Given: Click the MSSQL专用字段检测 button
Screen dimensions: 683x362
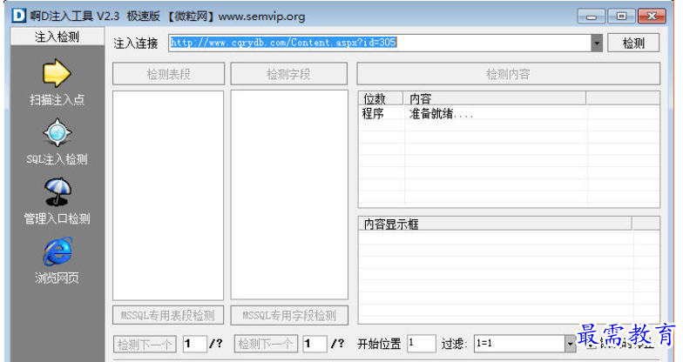Looking at the screenshot, I should 289,315.
